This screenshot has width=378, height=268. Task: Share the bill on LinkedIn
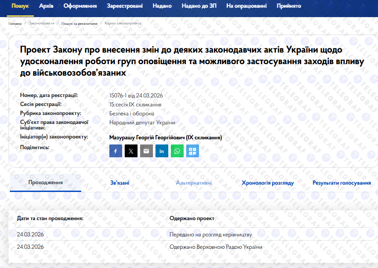pyautogui.click(x=162, y=151)
